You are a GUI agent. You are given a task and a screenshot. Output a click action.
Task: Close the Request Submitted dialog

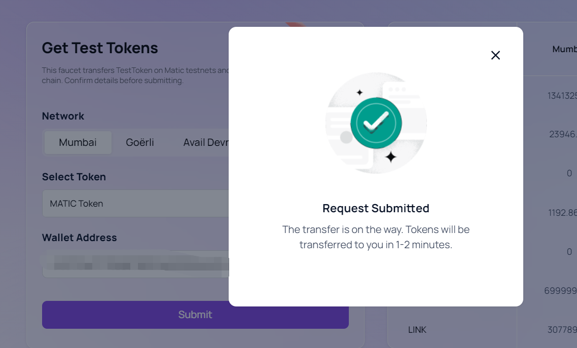tap(495, 55)
